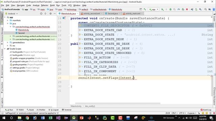216x121 pixels.
Task: Click Attach debugger to Android process icon
Action: (x=183, y=9)
